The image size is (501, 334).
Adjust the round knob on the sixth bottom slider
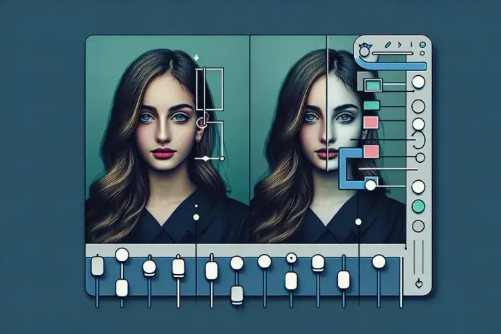[x=237, y=263]
